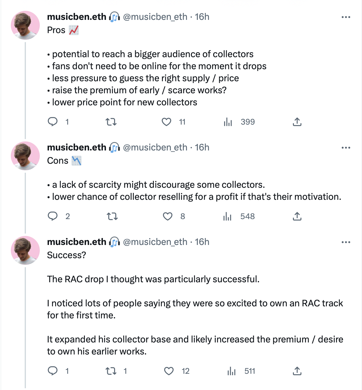This screenshot has width=362, height=390.
Task: Open the profile avatar next to the Success? tweet
Action: (x=25, y=250)
